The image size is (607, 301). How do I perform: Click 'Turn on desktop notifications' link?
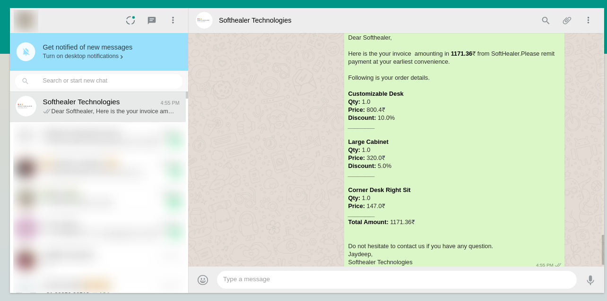(x=83, y=56)
